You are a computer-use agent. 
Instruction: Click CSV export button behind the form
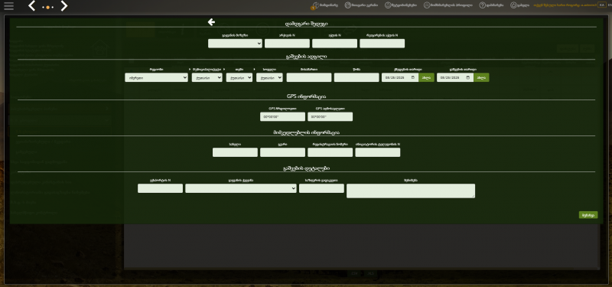tap(353, 273)
